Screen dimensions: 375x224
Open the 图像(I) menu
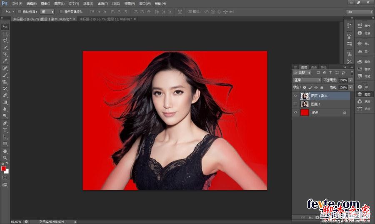45,4
